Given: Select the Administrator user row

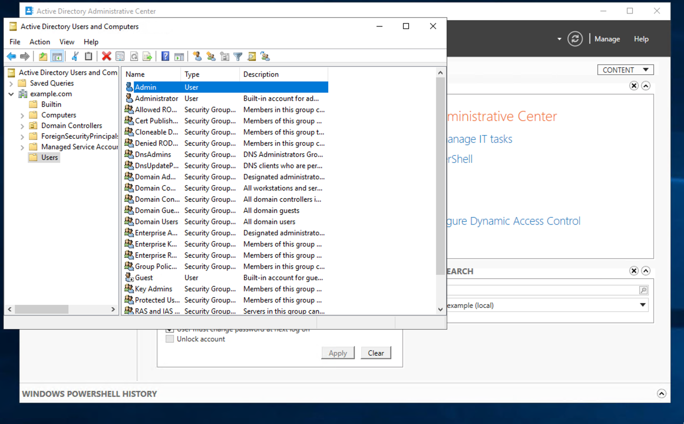Looking at the screenshot, I should [225, 98].
